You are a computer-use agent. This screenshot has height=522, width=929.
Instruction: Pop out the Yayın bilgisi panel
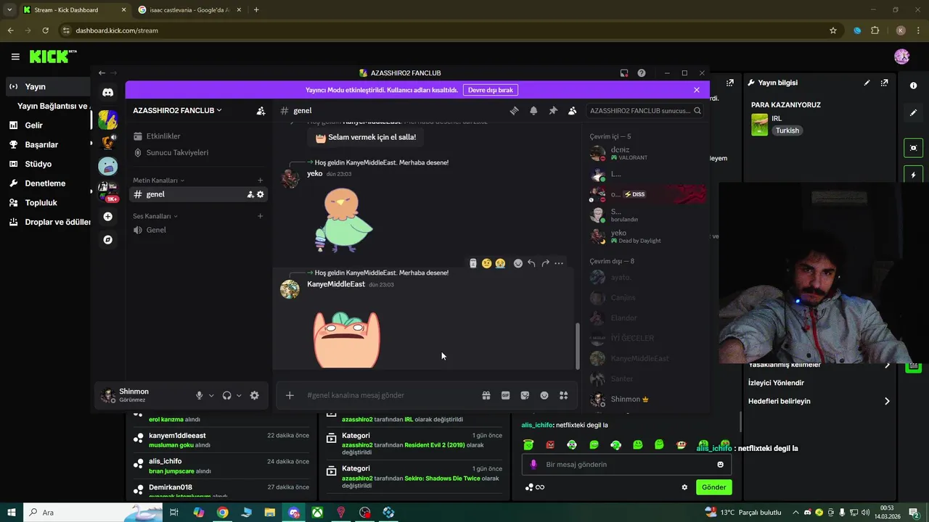[884, 83]
